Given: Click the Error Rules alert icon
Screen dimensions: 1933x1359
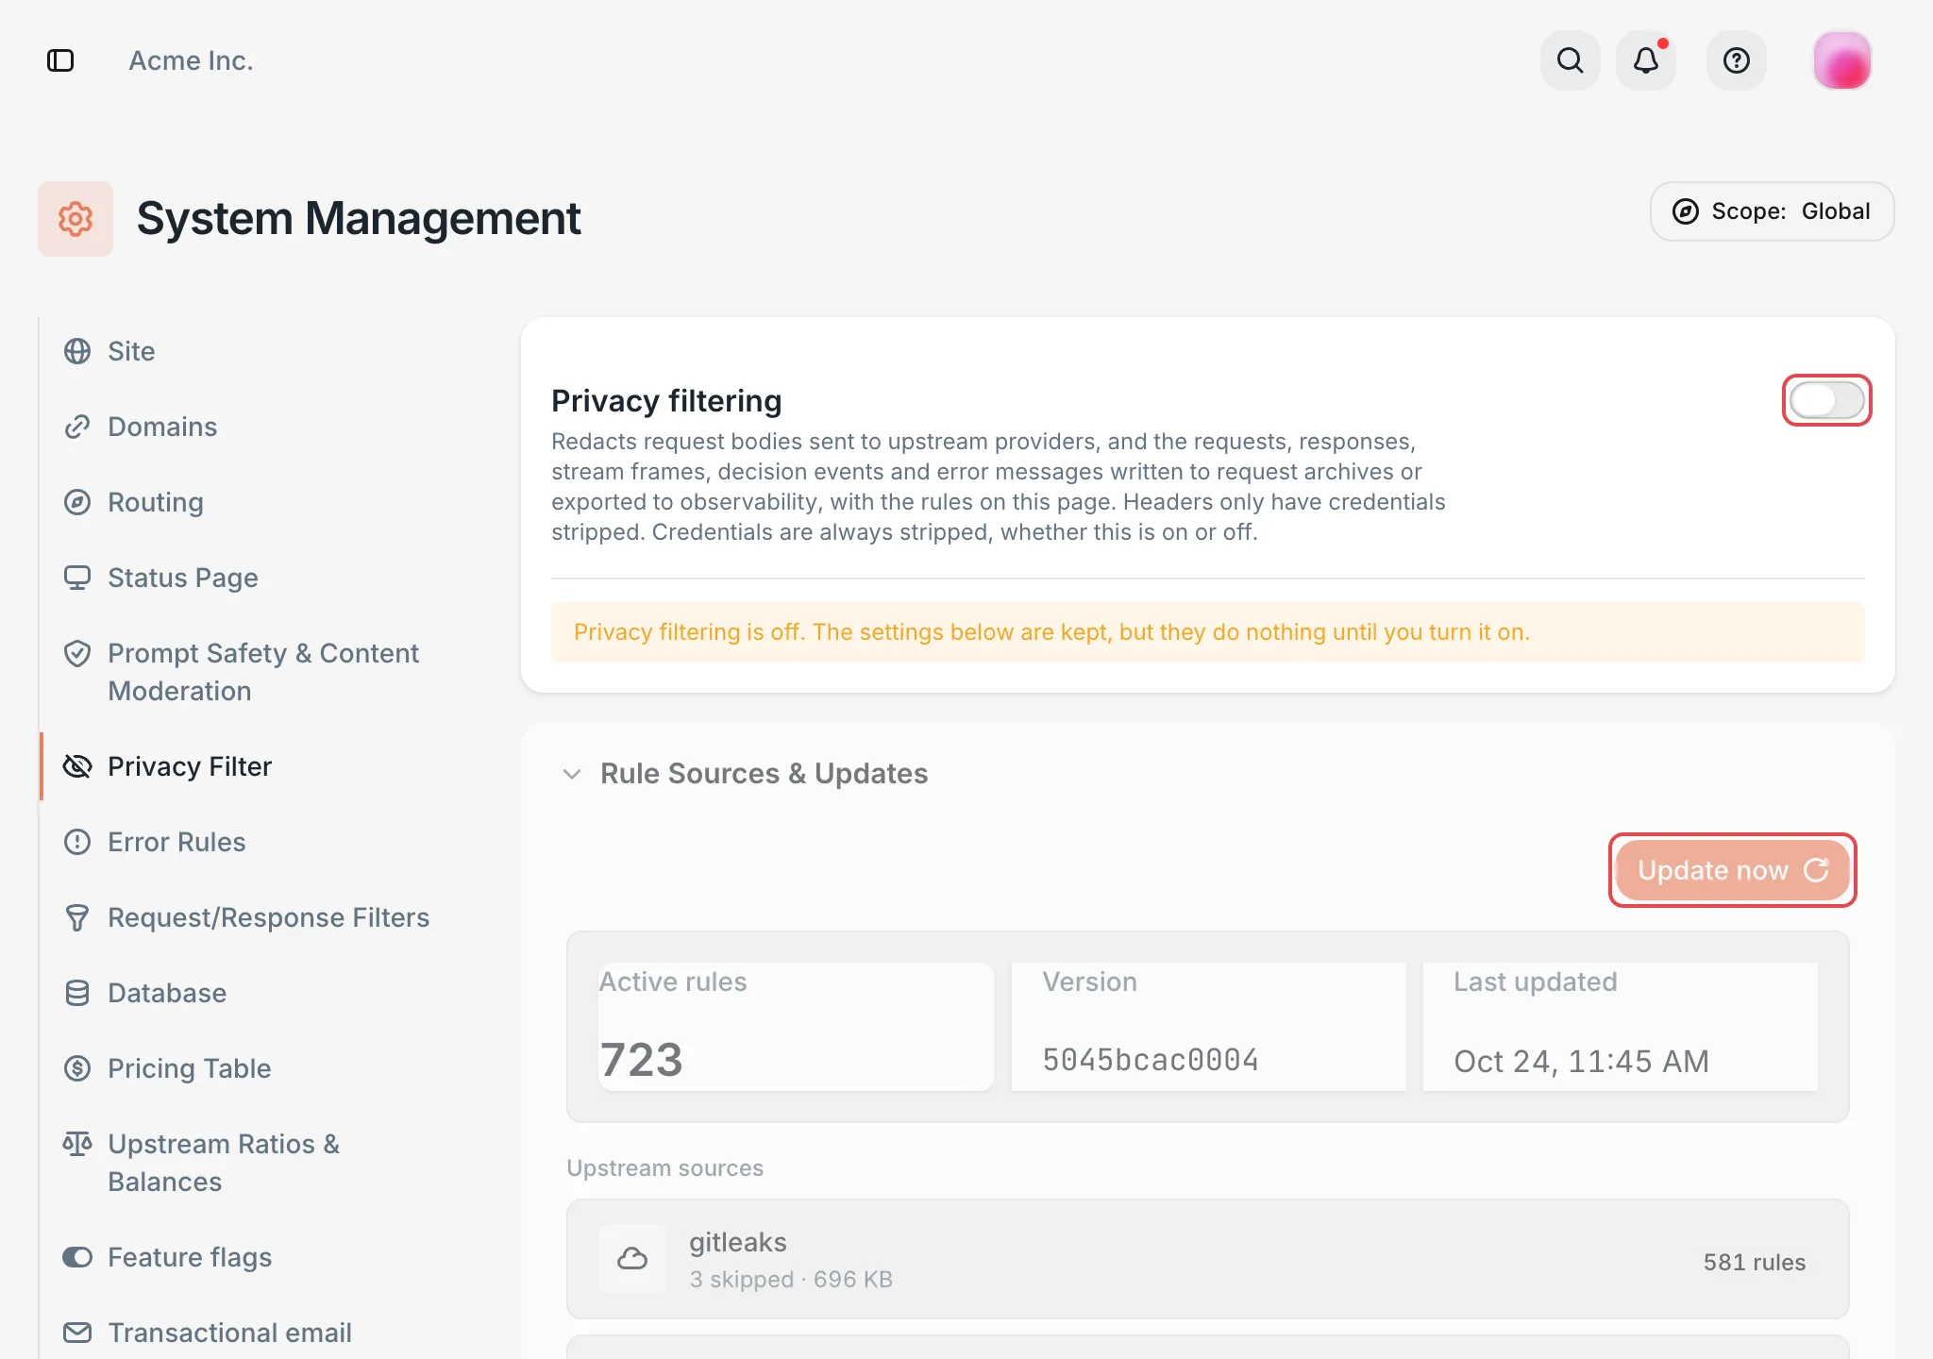Looking at the screenshot, I should (77, 842).
